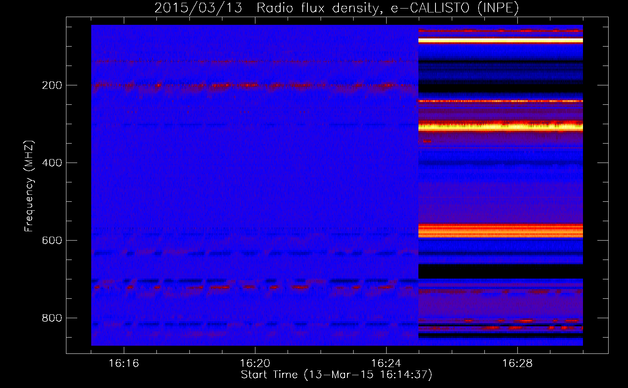The width and height of the screenshot is (628, 388).
Task: Click the plot title '2015/03/13 Radio flux density, e-CALLISTO (INPE)'
Action: [337, 8]
